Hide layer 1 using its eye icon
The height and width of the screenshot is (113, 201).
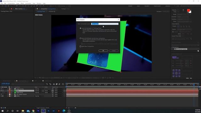tap(1, 89)
